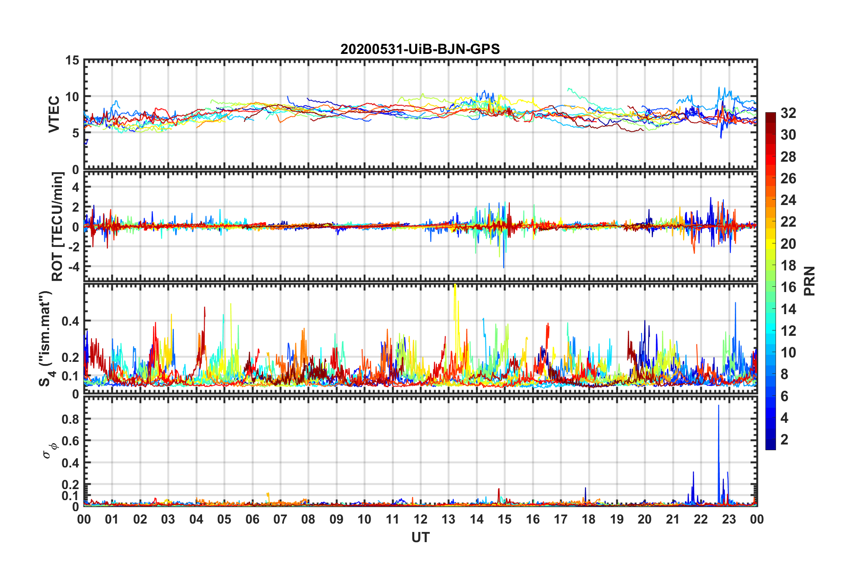Click the PRN colorbar label
The height and width of the screenshot is (562, 841).
(810, 281)
